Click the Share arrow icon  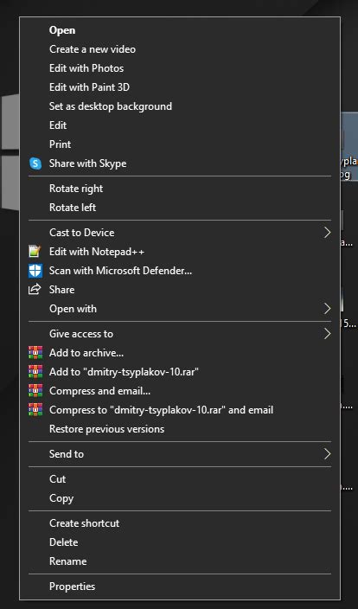click(35, 289)
